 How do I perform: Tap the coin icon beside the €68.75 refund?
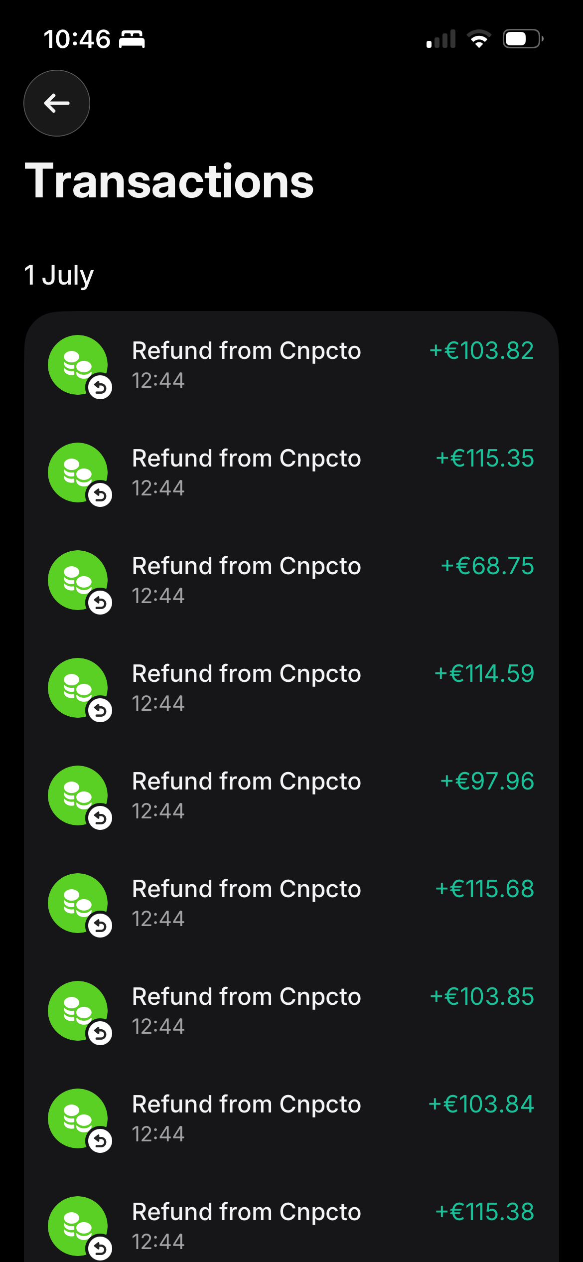(78, 580)
